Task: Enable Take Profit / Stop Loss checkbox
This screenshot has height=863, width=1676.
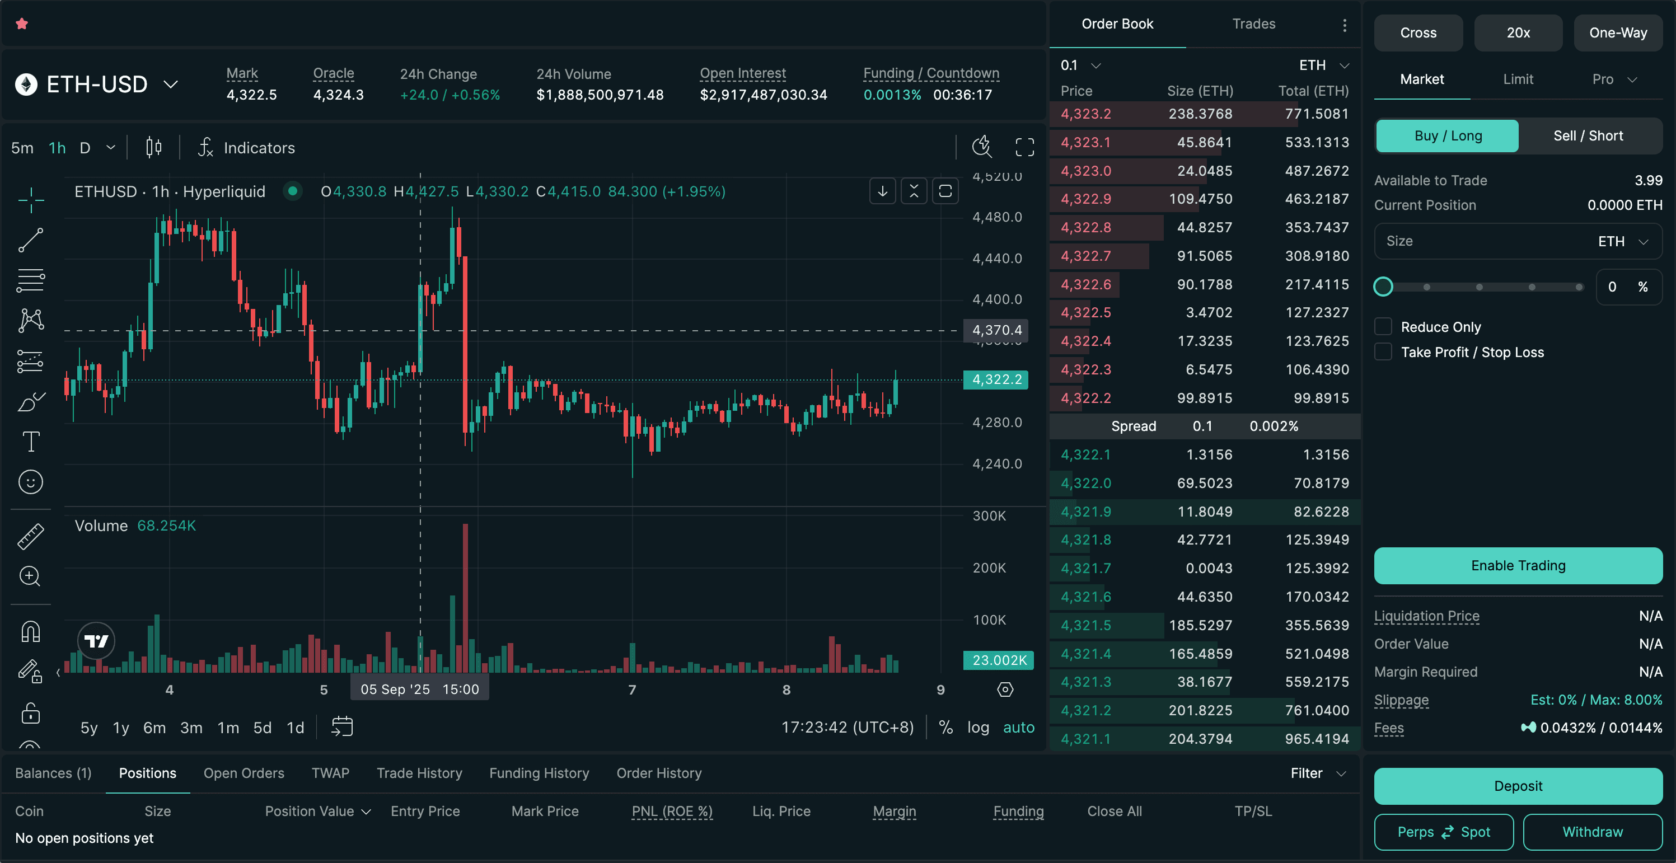Action: 1383,352
